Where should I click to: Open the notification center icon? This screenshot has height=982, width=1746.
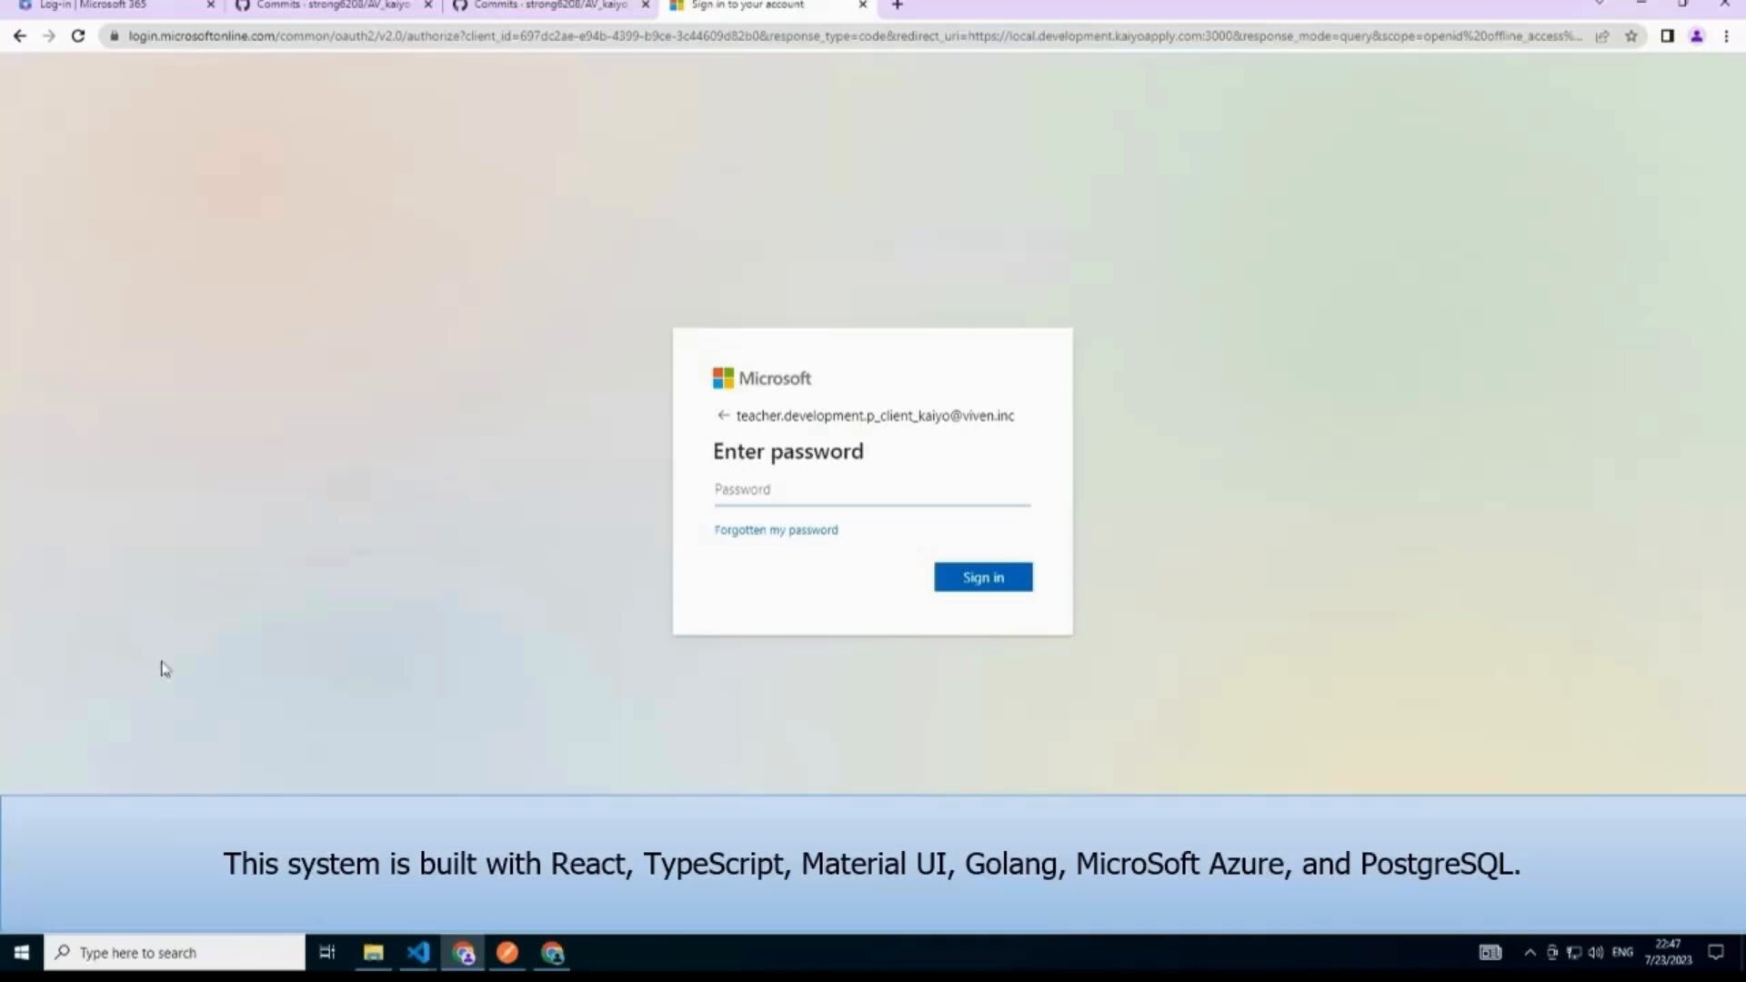click(x=1716, y=953)
